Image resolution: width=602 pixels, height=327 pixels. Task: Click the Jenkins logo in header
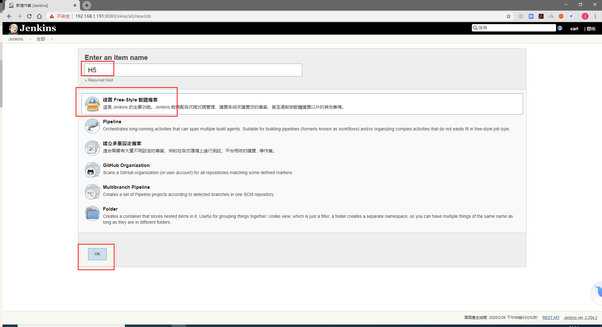click(32, 28)
